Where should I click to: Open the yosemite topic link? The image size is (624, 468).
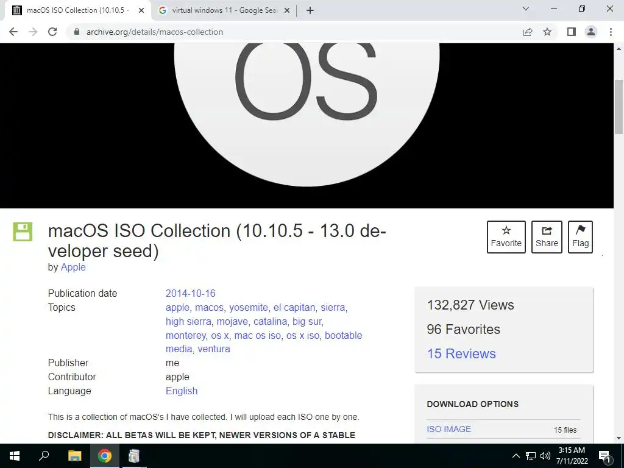point(249,307)
